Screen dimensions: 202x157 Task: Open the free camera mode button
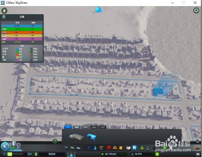[198, 154]
